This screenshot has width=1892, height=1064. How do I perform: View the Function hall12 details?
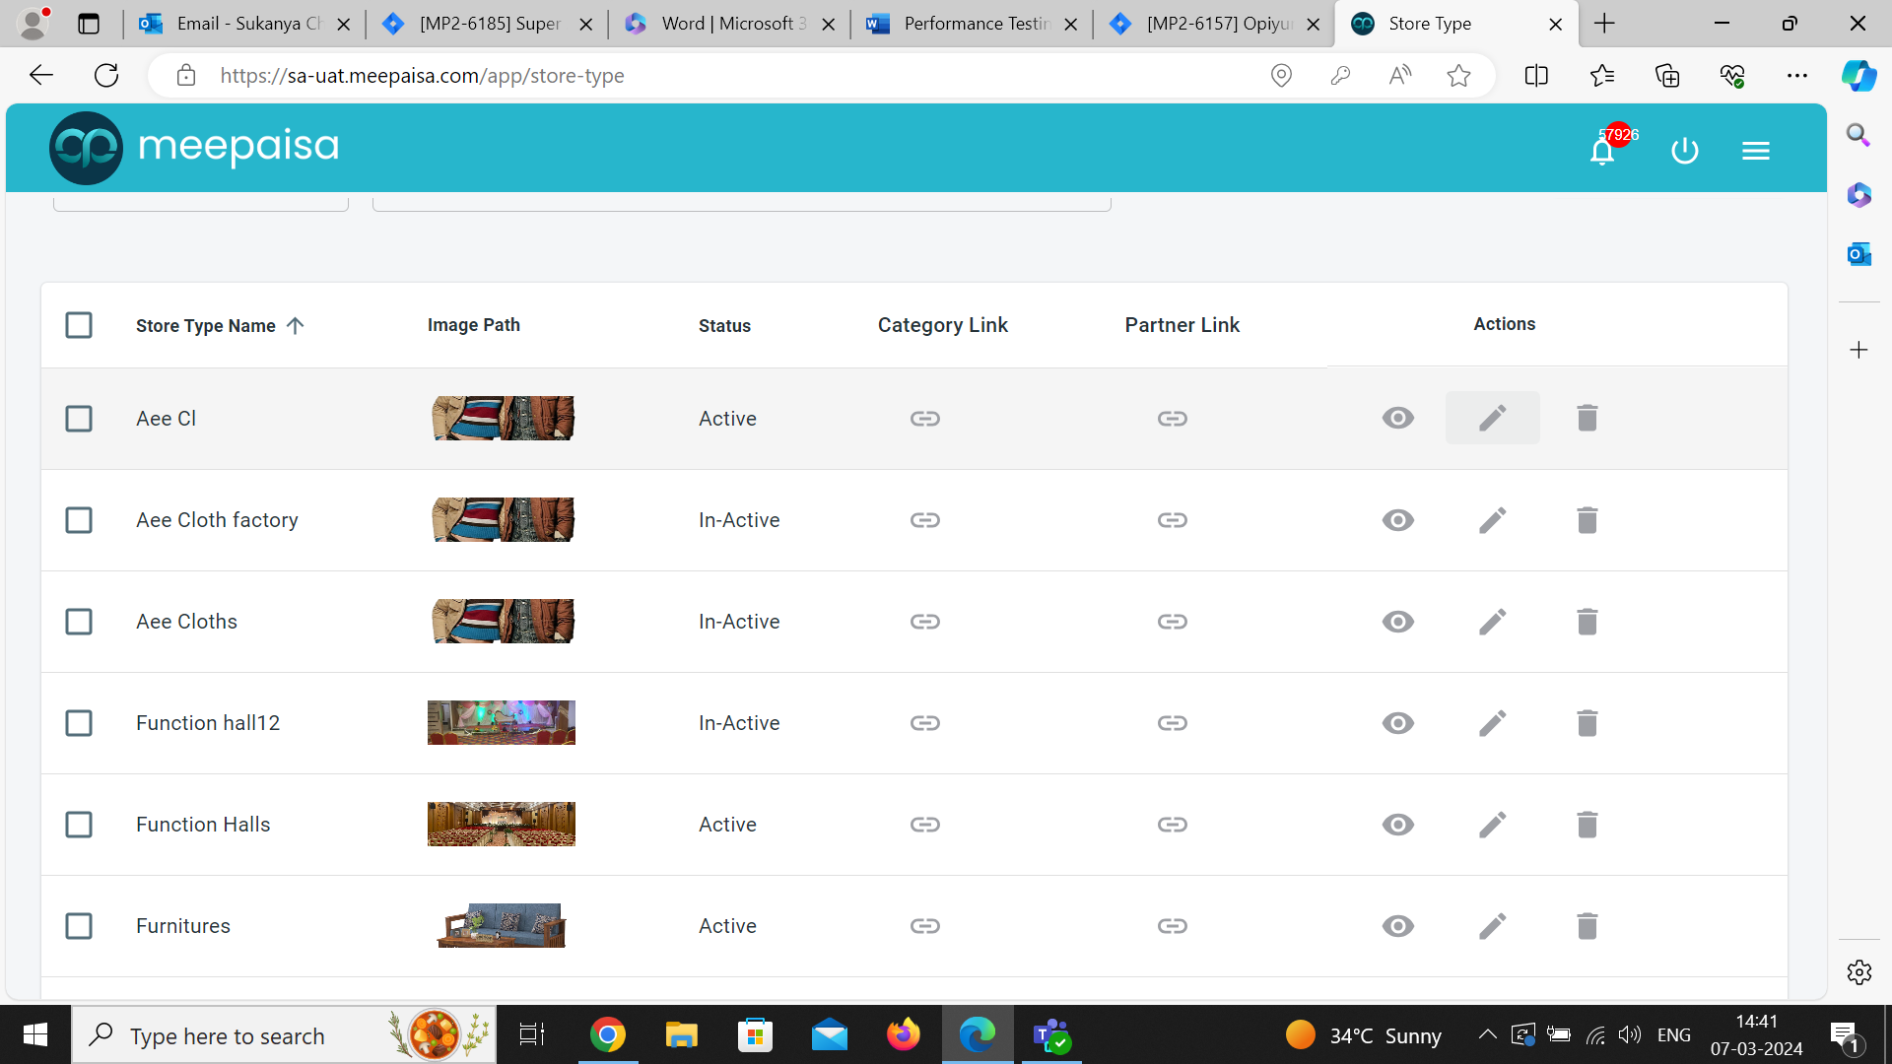[1398, 723]
